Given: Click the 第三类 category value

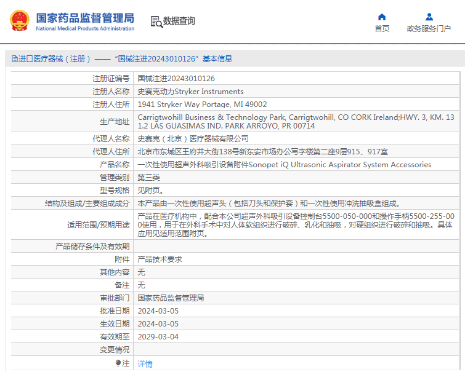Looking at the screenshot, I should tap(148, 178).
